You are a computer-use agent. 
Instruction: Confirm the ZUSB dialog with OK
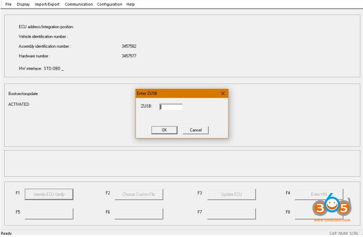(164, 130)
